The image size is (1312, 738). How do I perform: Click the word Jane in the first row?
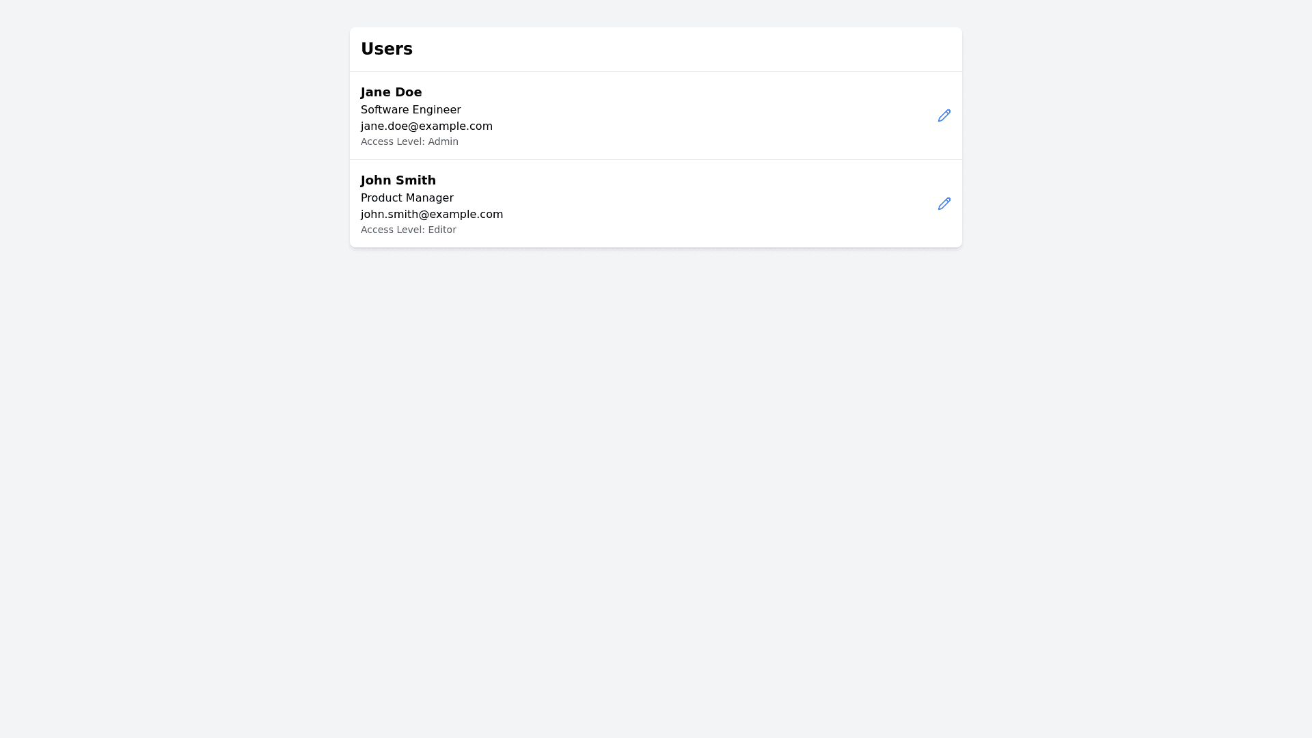(375, 92)
